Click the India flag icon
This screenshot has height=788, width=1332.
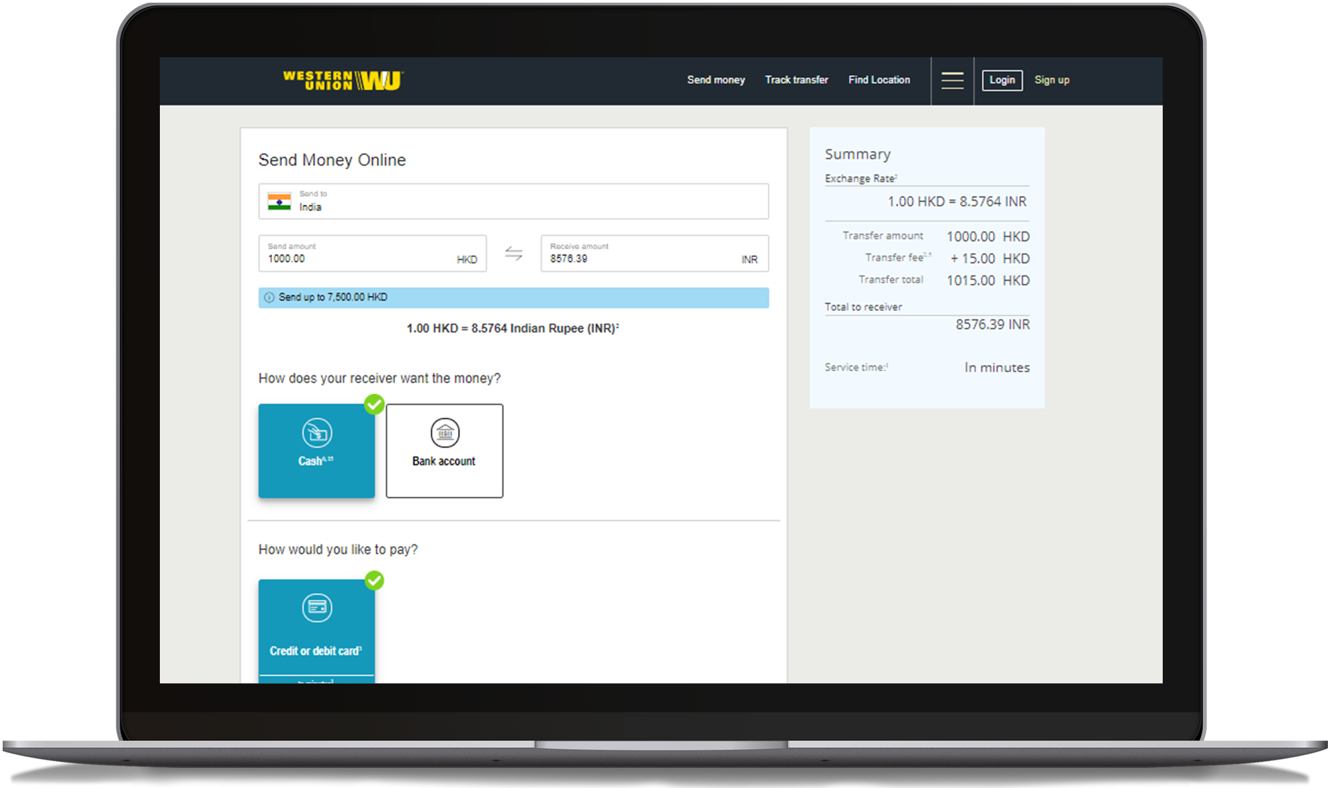point(279,201)
